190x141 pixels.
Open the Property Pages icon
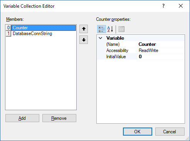[121, 29]
